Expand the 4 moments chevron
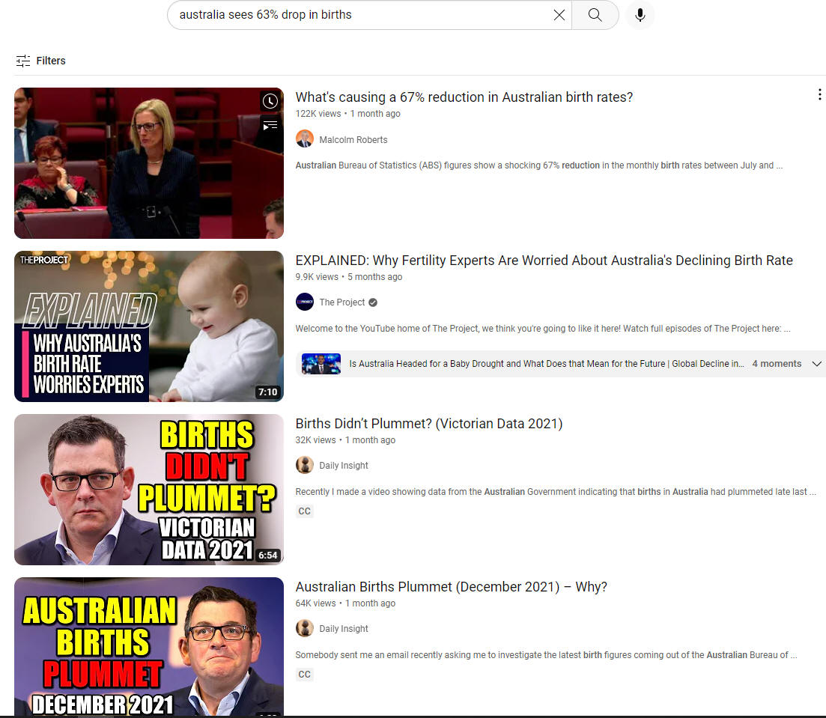 (x=816, y=364)
